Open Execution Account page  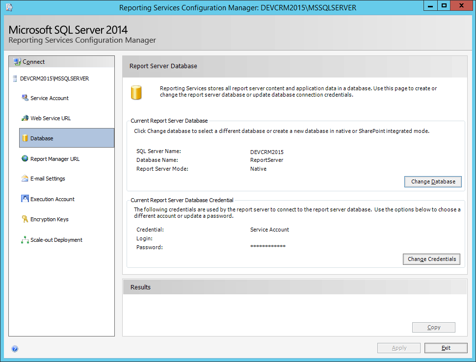point(52,199)
